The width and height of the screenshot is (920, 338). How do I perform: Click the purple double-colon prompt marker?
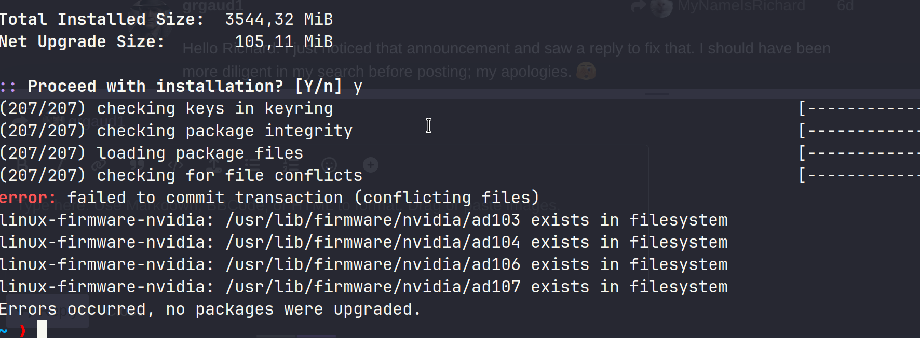(8, 86)
